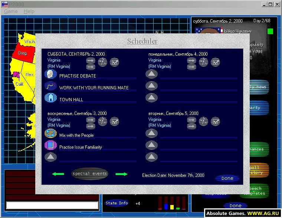The height and width of the screenshot is (218, 282).
Task: Select the Mix with the People entry
Action: click(x=76, y=135)
